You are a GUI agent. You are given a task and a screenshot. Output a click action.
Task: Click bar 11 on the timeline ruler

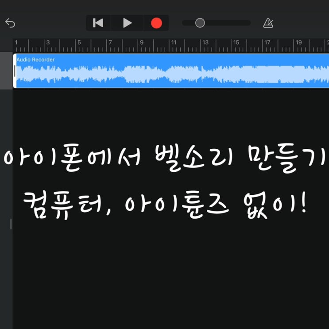click(x=174, y=43)
